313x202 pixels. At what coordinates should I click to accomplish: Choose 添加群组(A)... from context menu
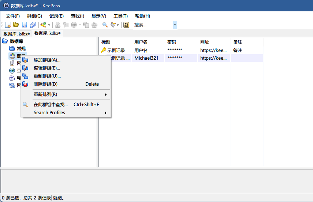(x=66, y=60)
